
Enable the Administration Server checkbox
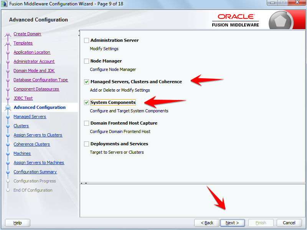[86, 40]
